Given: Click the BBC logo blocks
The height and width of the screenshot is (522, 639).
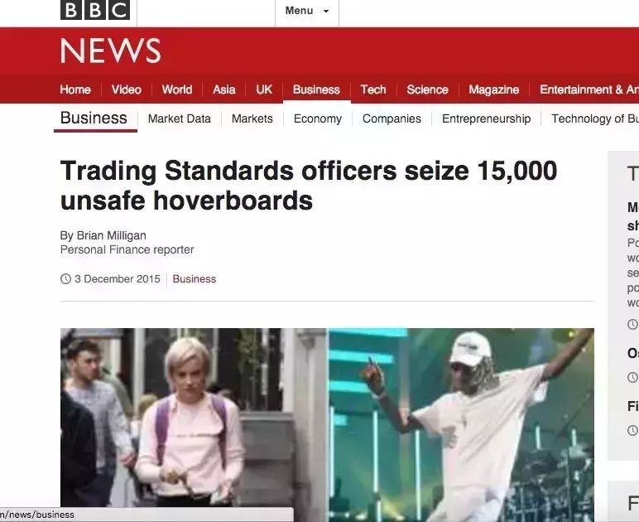Looking at the screenshot, I should pos(95,9).
